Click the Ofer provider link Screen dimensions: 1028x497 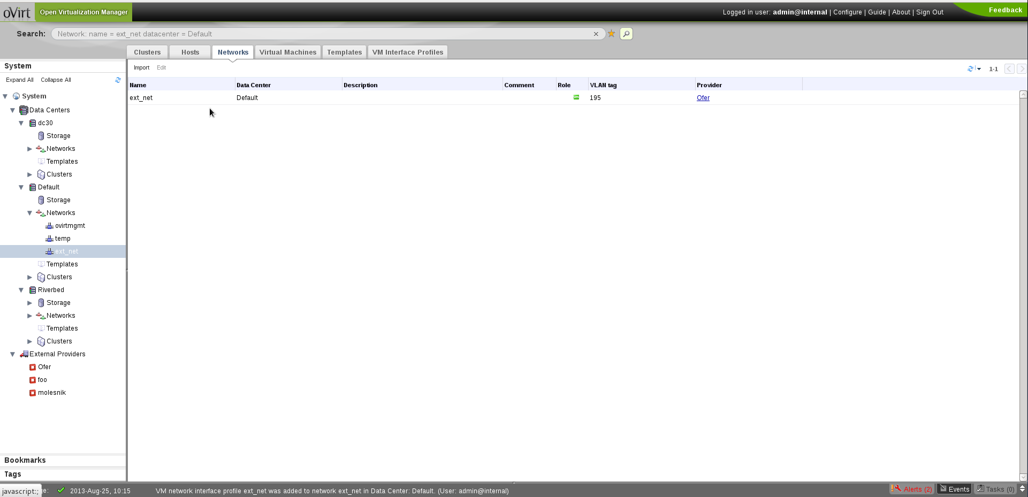pyautogui.click(x=703, y=98)
